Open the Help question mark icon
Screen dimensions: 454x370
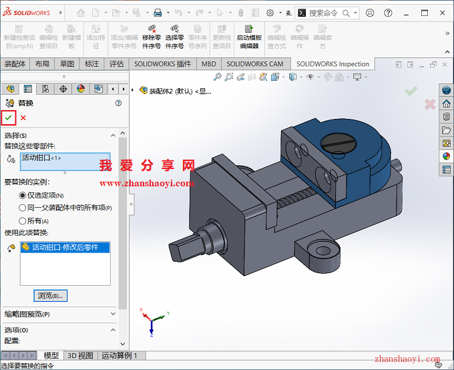tap(388, 13)
